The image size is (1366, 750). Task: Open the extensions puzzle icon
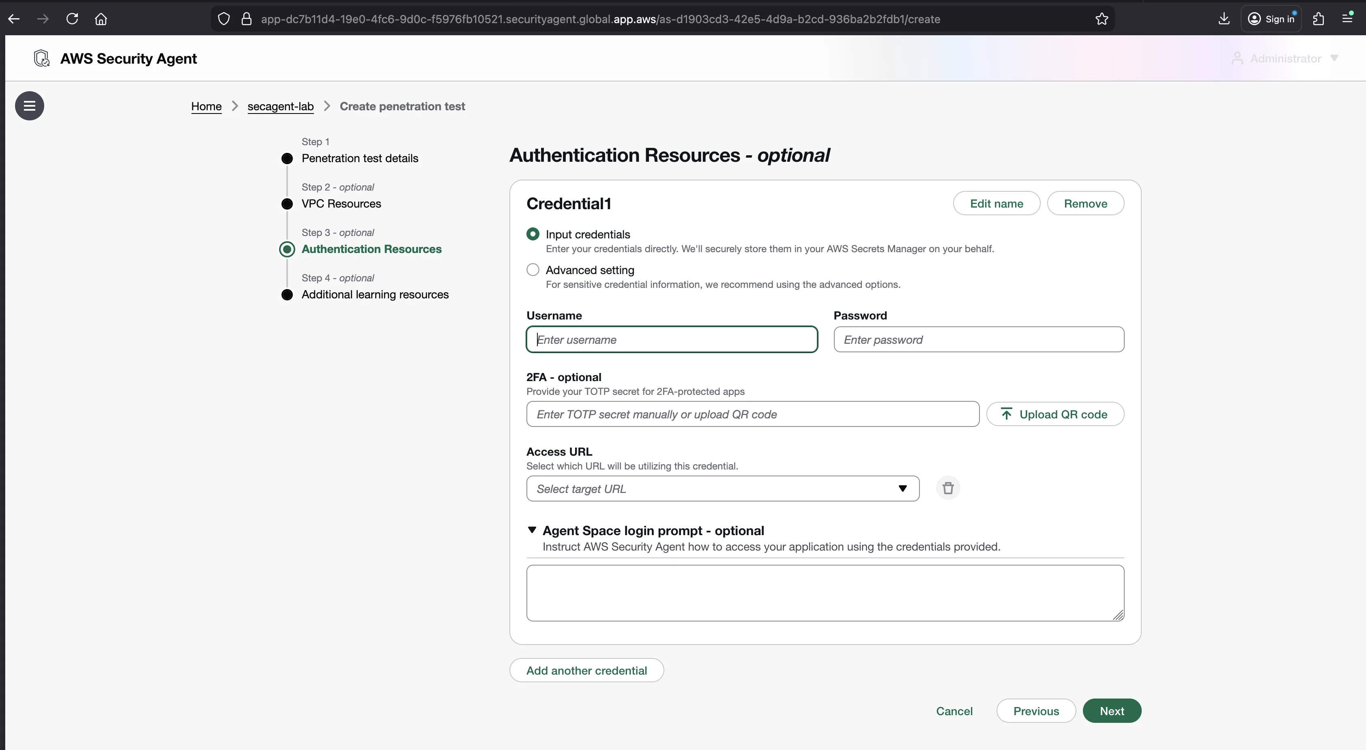(x=1318, y=19)
